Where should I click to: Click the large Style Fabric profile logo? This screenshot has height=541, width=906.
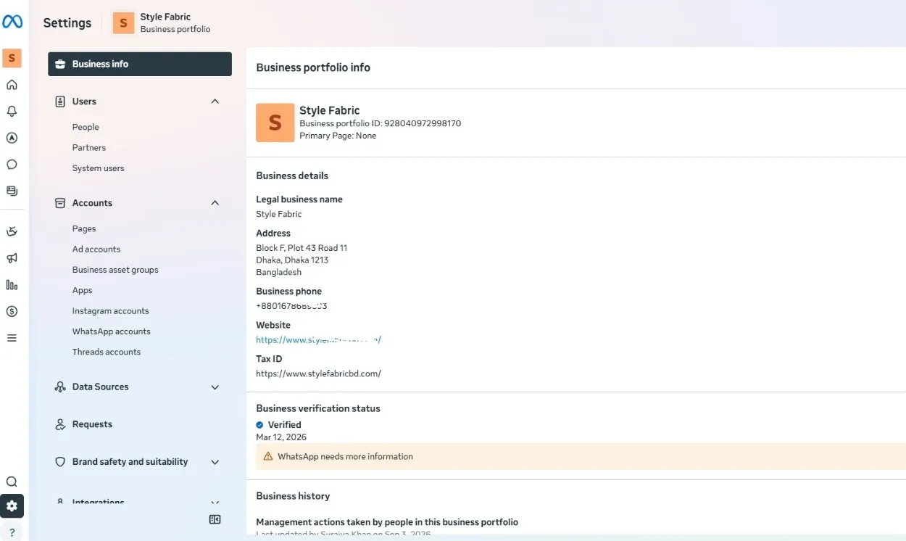pos(275,123)
